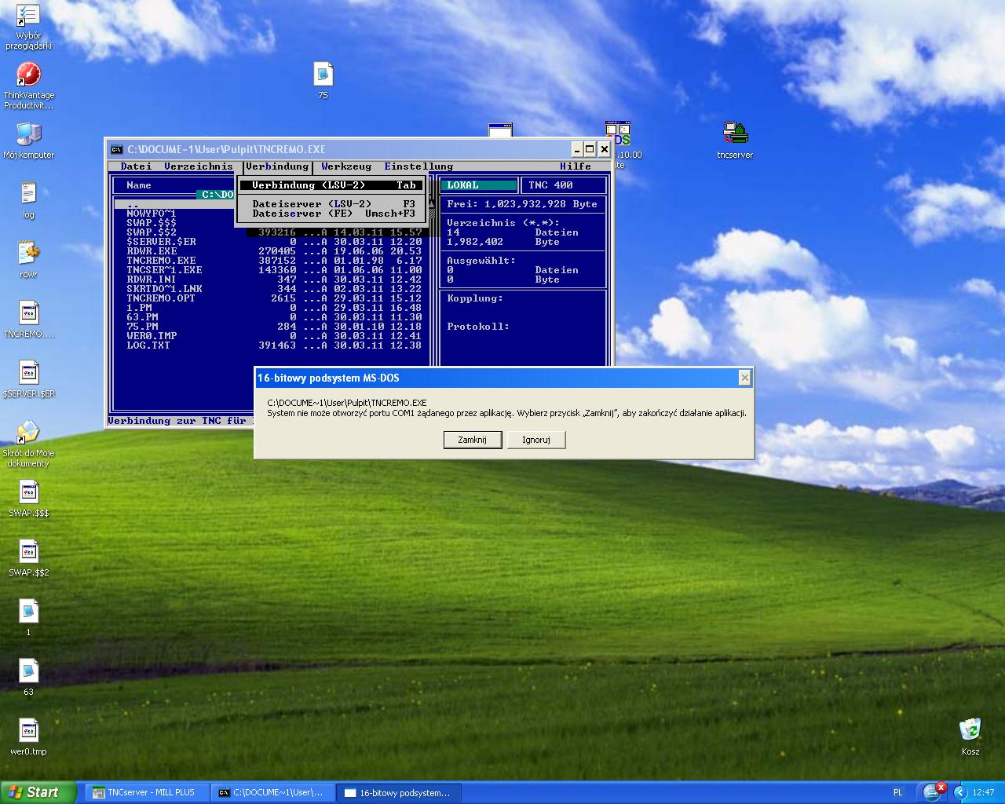
Task: Open the Verzeichnis menu
Action: tap(199, 166)
